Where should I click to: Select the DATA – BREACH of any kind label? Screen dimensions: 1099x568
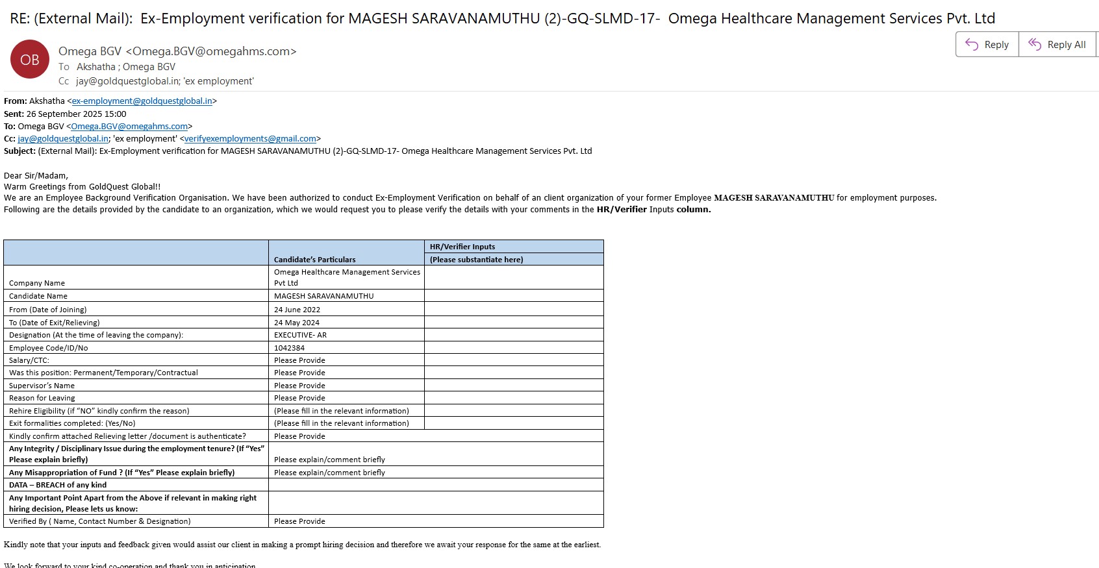point(58,485)
